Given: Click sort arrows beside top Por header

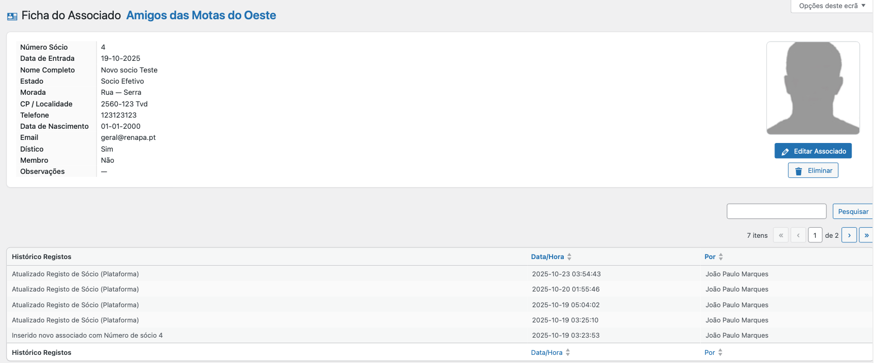Looking at the screenshot, I should pyautogui.click(x=721, y=257).
